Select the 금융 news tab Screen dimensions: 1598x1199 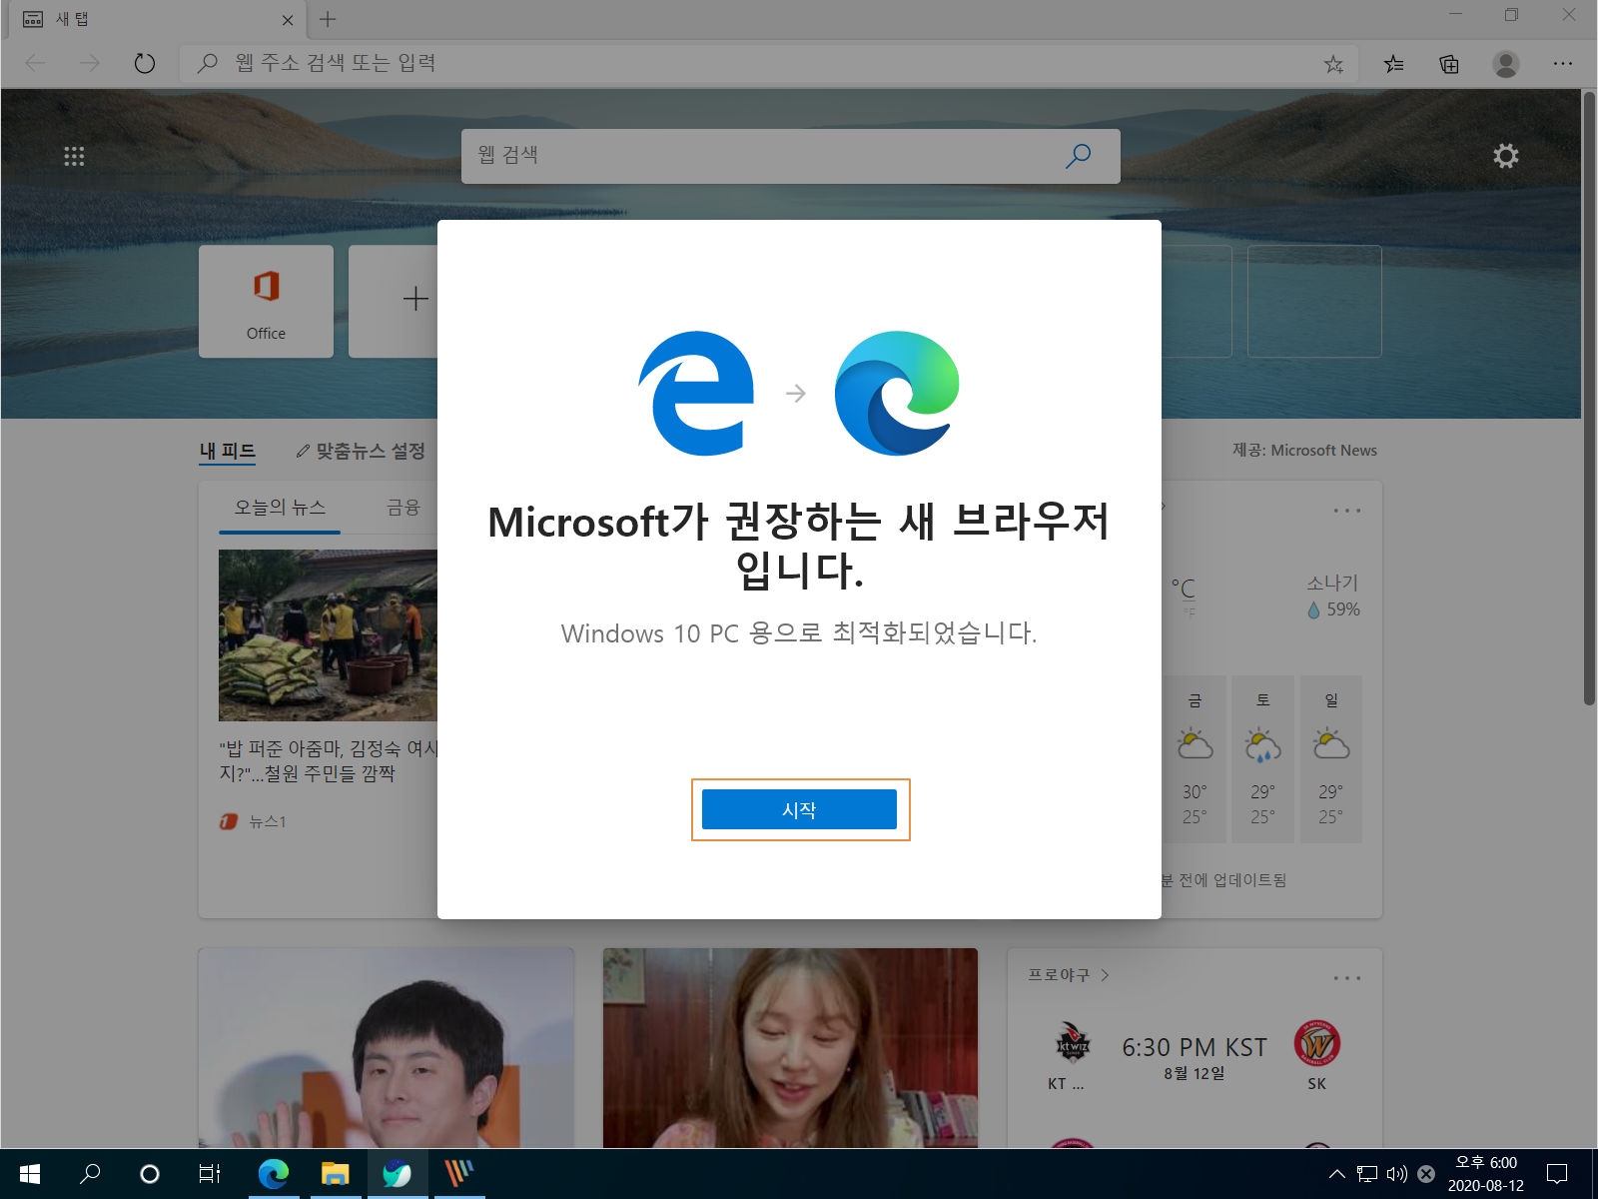point(403,508)
